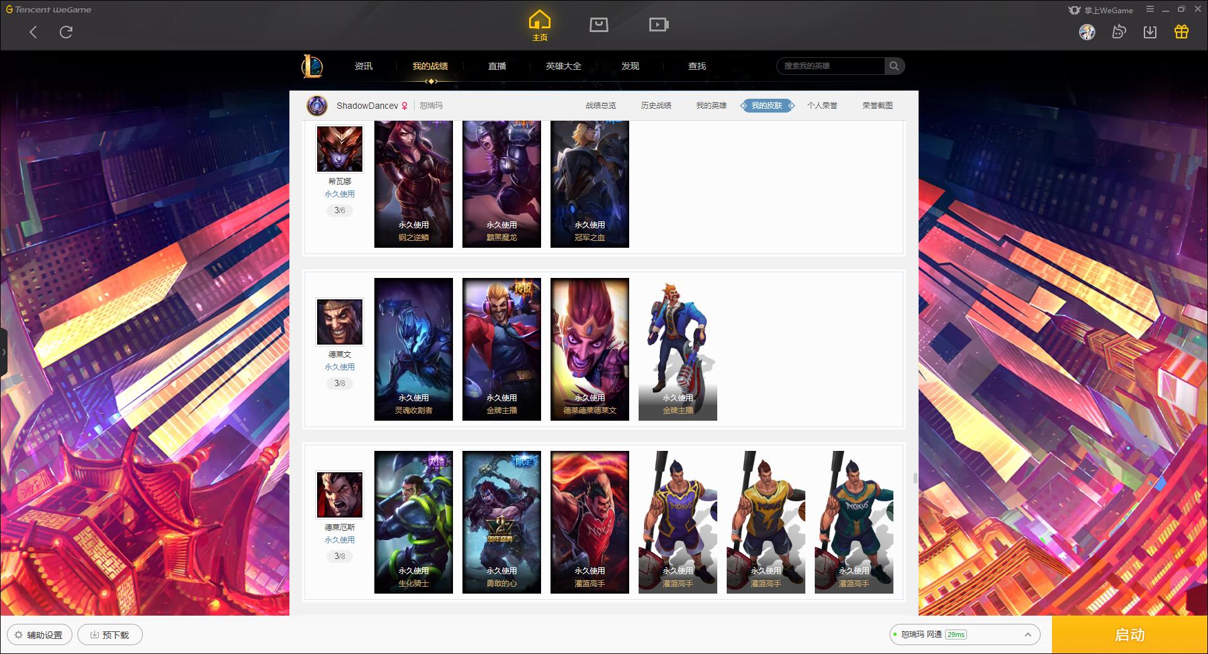This screenshot has height=654, width=1208.
Task: Open the home 主页 icon
Action: [x=539, y=26]
